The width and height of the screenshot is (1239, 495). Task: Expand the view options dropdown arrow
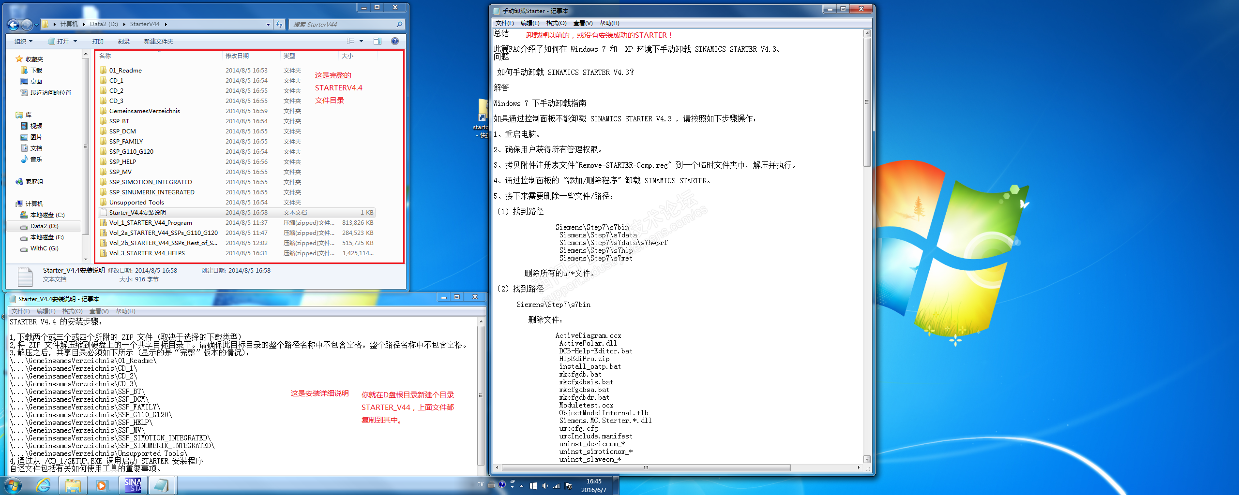361,41
